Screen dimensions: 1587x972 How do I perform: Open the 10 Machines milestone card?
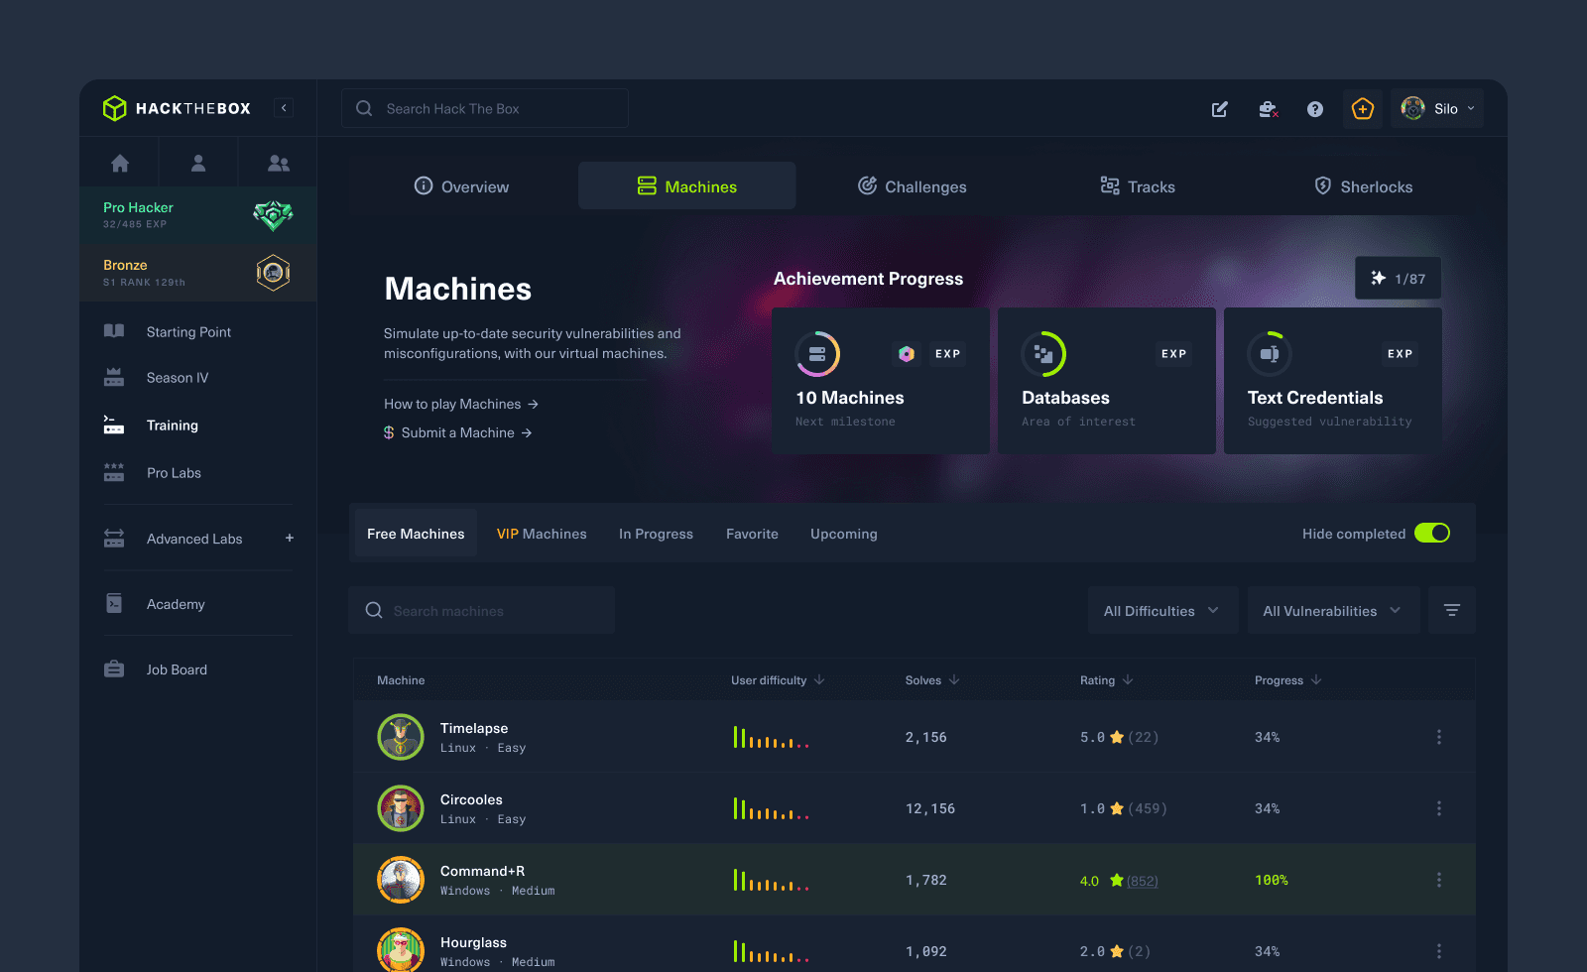(881, 381)
